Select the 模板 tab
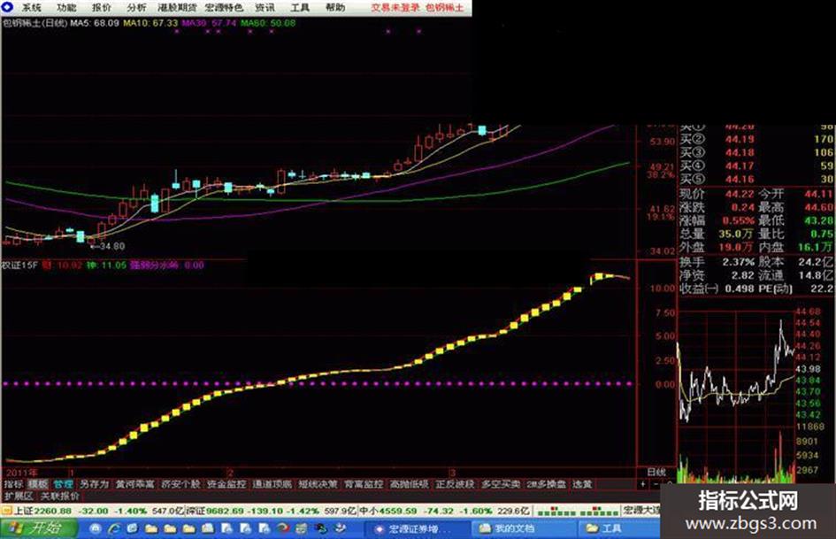This screenshot has height=539, width=836. (x=38, y=484)
